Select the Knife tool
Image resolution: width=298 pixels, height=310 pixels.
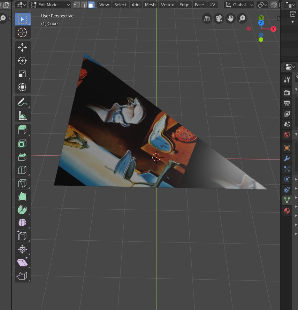point(23,183)
